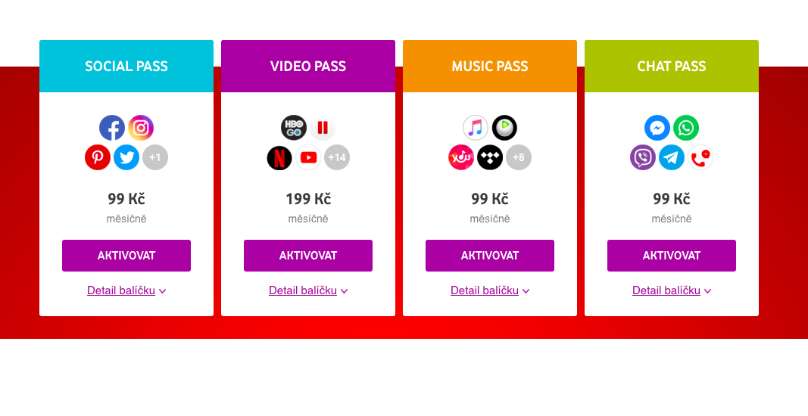Click the Tidal icon in Music Pass
This screenshot has width=808, height=416.
click(x=490, y=157)
